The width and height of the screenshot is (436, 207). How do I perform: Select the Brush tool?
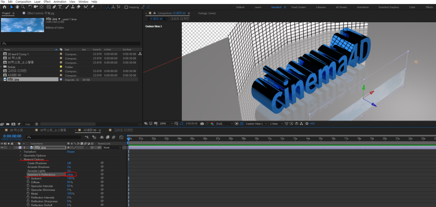tap(67, 7)
